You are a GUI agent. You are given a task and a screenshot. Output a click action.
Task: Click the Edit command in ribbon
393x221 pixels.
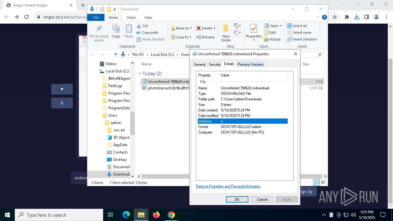pos(270,33)
